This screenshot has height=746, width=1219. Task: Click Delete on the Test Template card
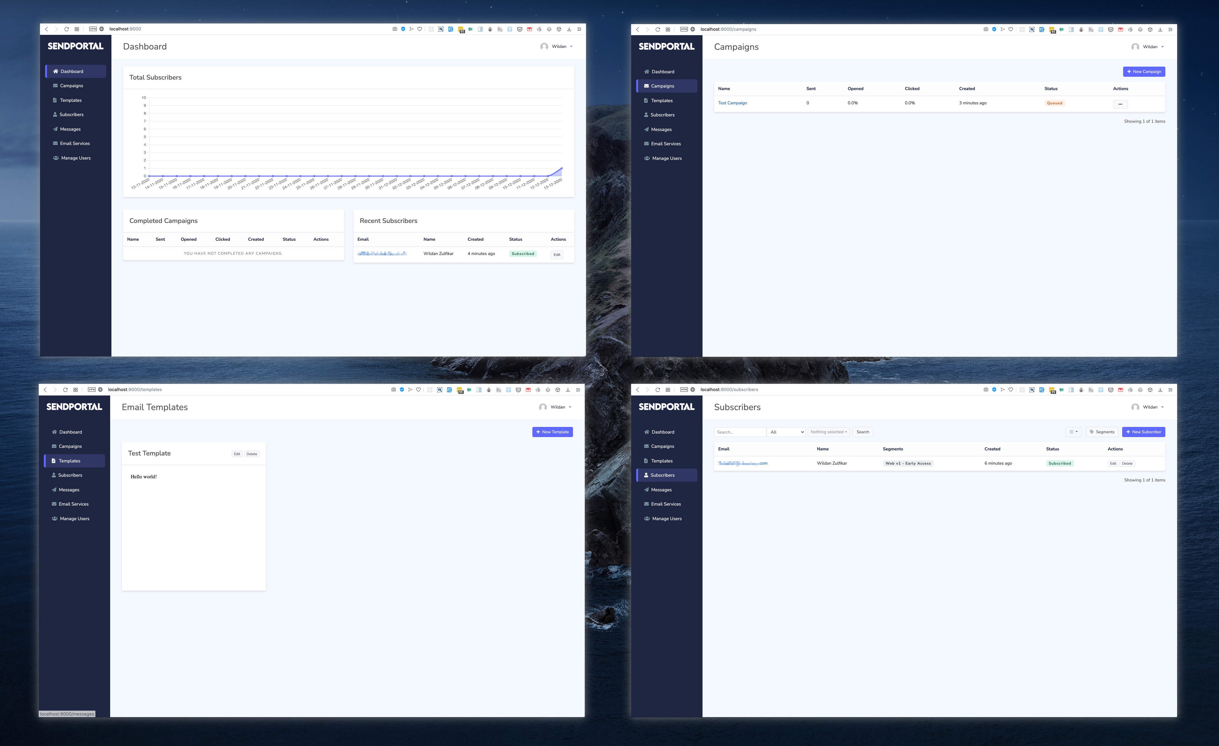252,454
